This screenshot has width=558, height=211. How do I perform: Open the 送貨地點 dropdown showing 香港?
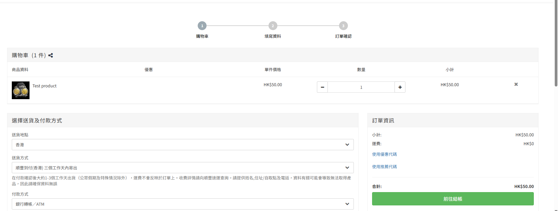(x=183, y=145)
